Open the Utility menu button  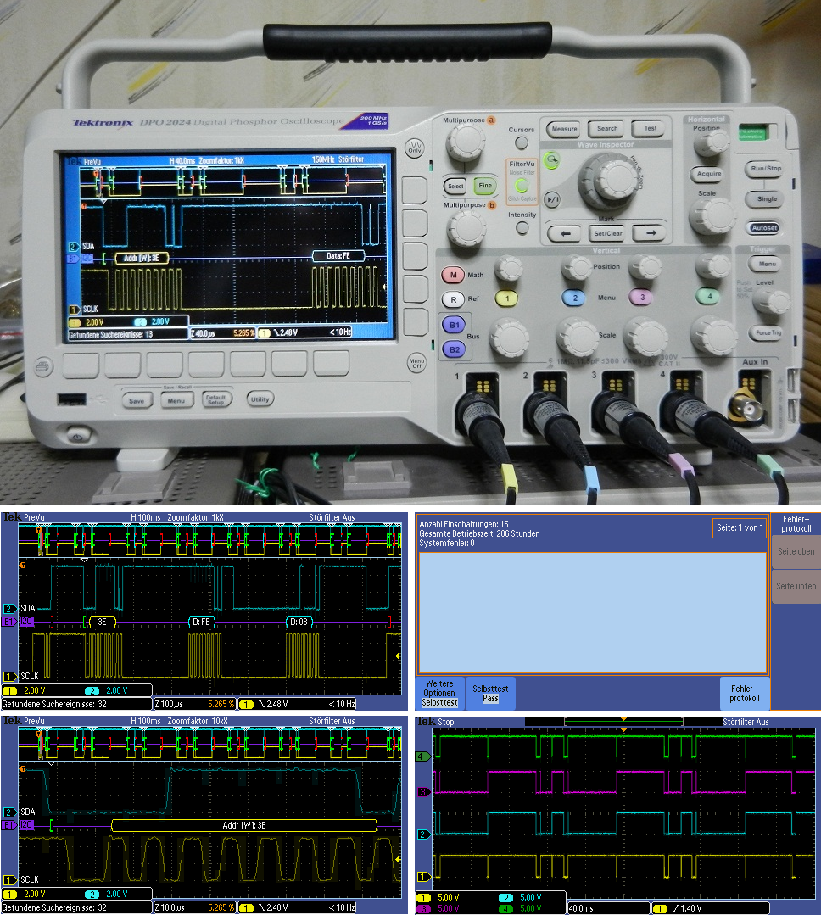pos(260,399)
